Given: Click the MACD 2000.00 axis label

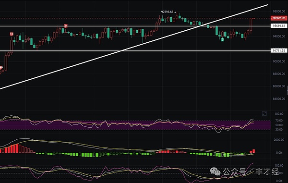Looking at the screenshot, I should [279, 140].
